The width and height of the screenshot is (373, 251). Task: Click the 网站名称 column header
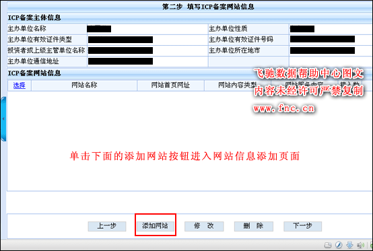(84, 85)
